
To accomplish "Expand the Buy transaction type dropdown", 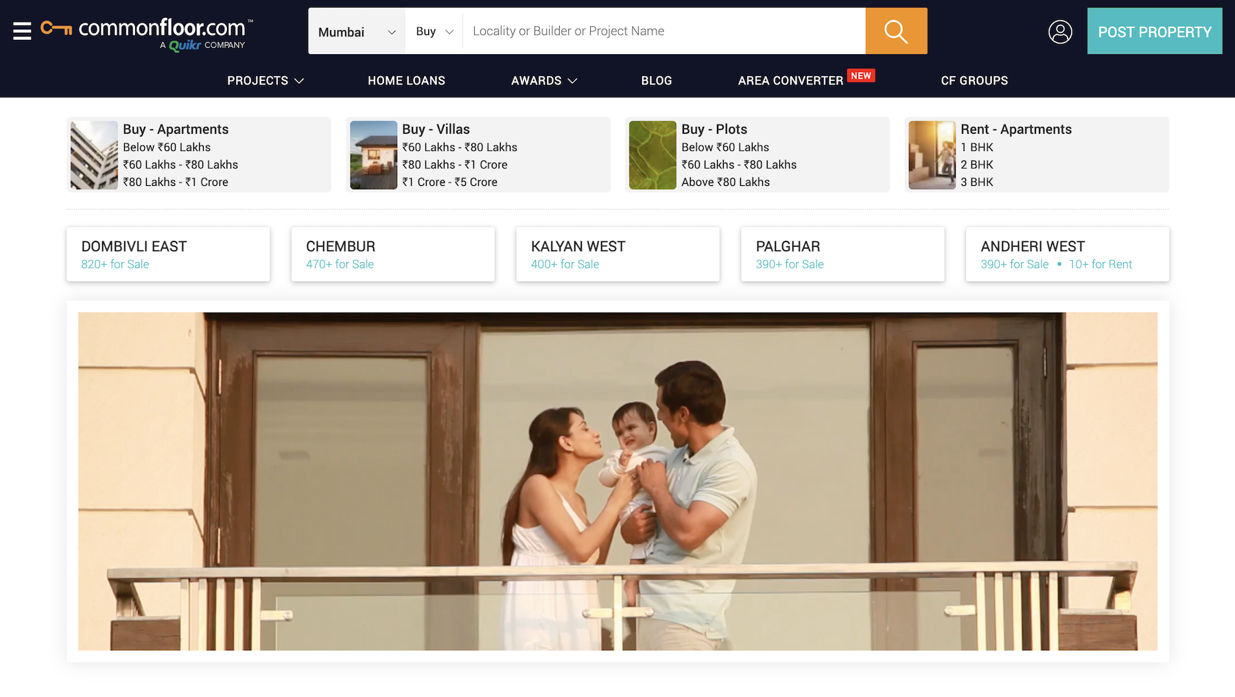I will [x=434, y=32].
